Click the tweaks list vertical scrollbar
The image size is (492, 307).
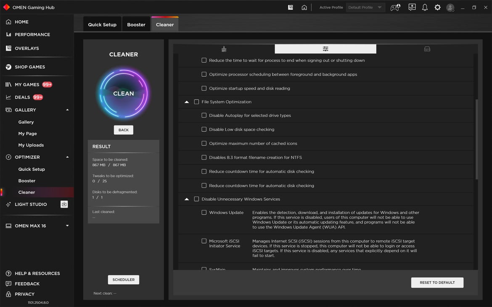click(476, 139)
